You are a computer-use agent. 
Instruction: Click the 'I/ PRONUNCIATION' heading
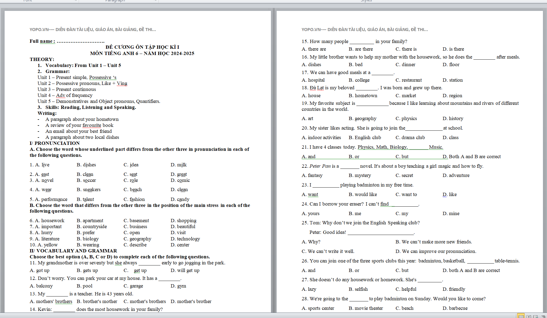click(x=55, y=143)
